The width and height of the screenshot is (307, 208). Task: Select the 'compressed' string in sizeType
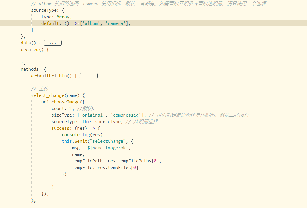(x=125, y=115)
